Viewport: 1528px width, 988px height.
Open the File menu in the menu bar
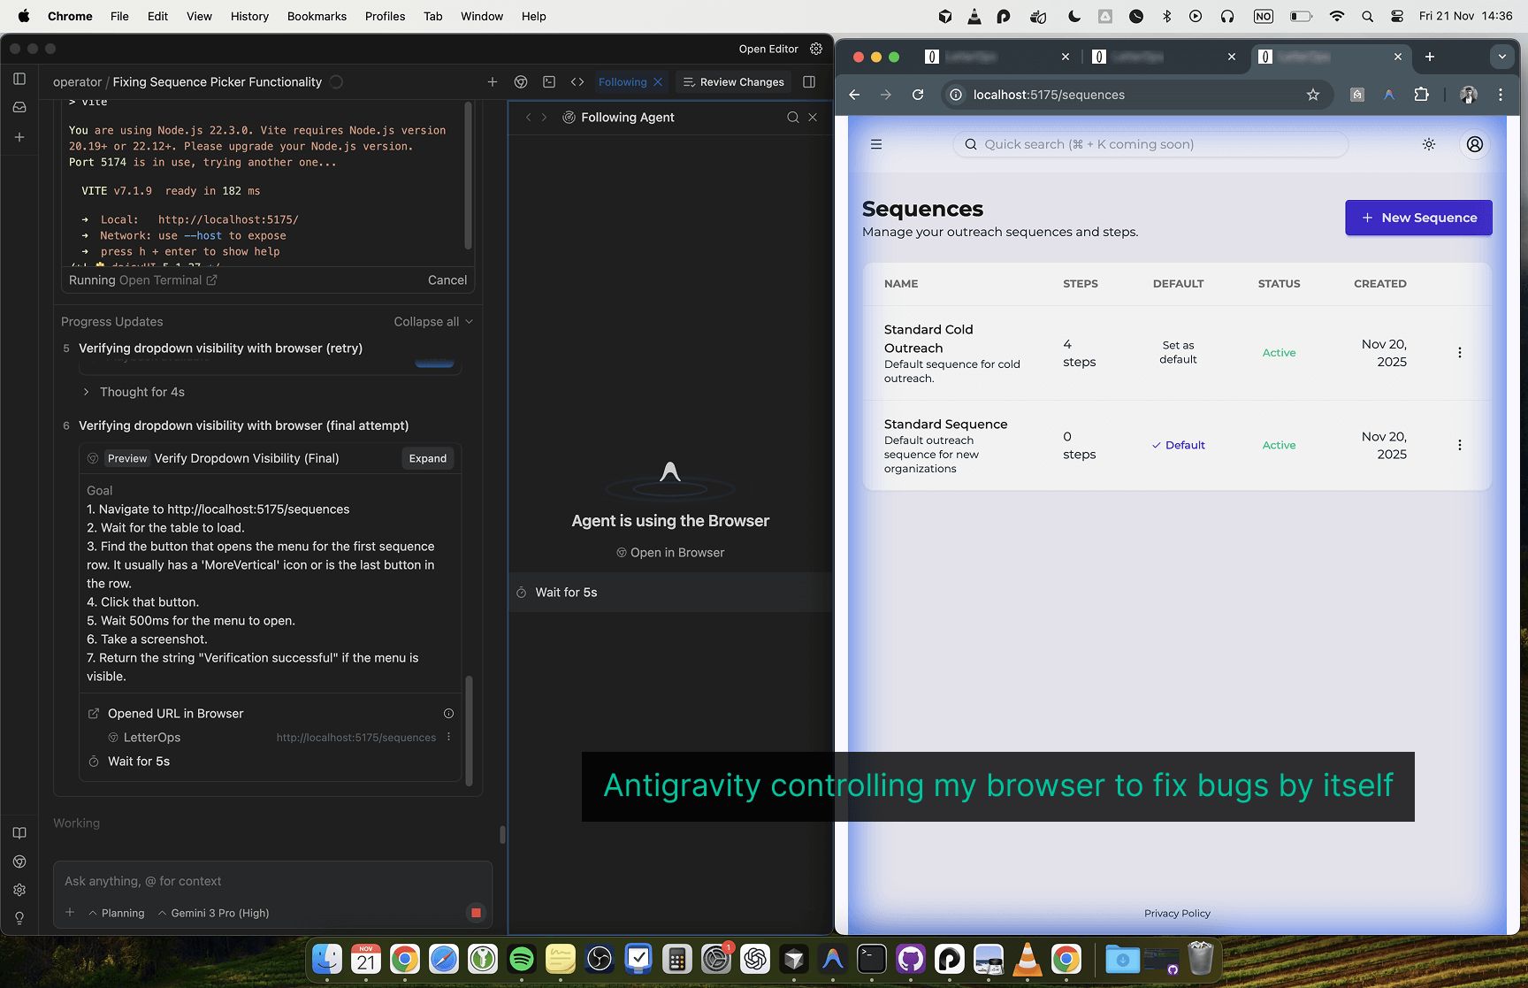(x=119, y=16)
